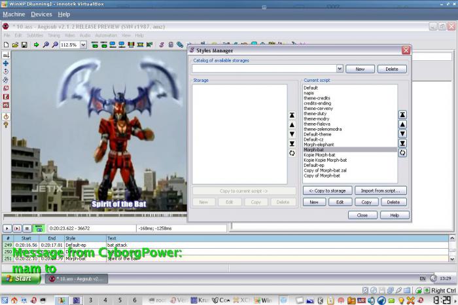Open the Aegisub Subtitles menu

pyautogui.click(x=35, y=35)
